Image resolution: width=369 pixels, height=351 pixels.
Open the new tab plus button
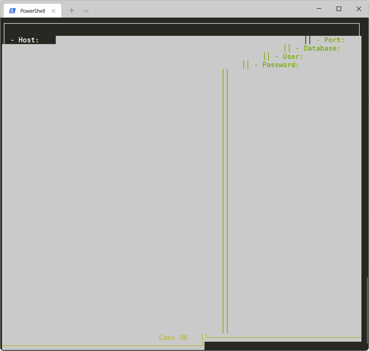(72, 11)
